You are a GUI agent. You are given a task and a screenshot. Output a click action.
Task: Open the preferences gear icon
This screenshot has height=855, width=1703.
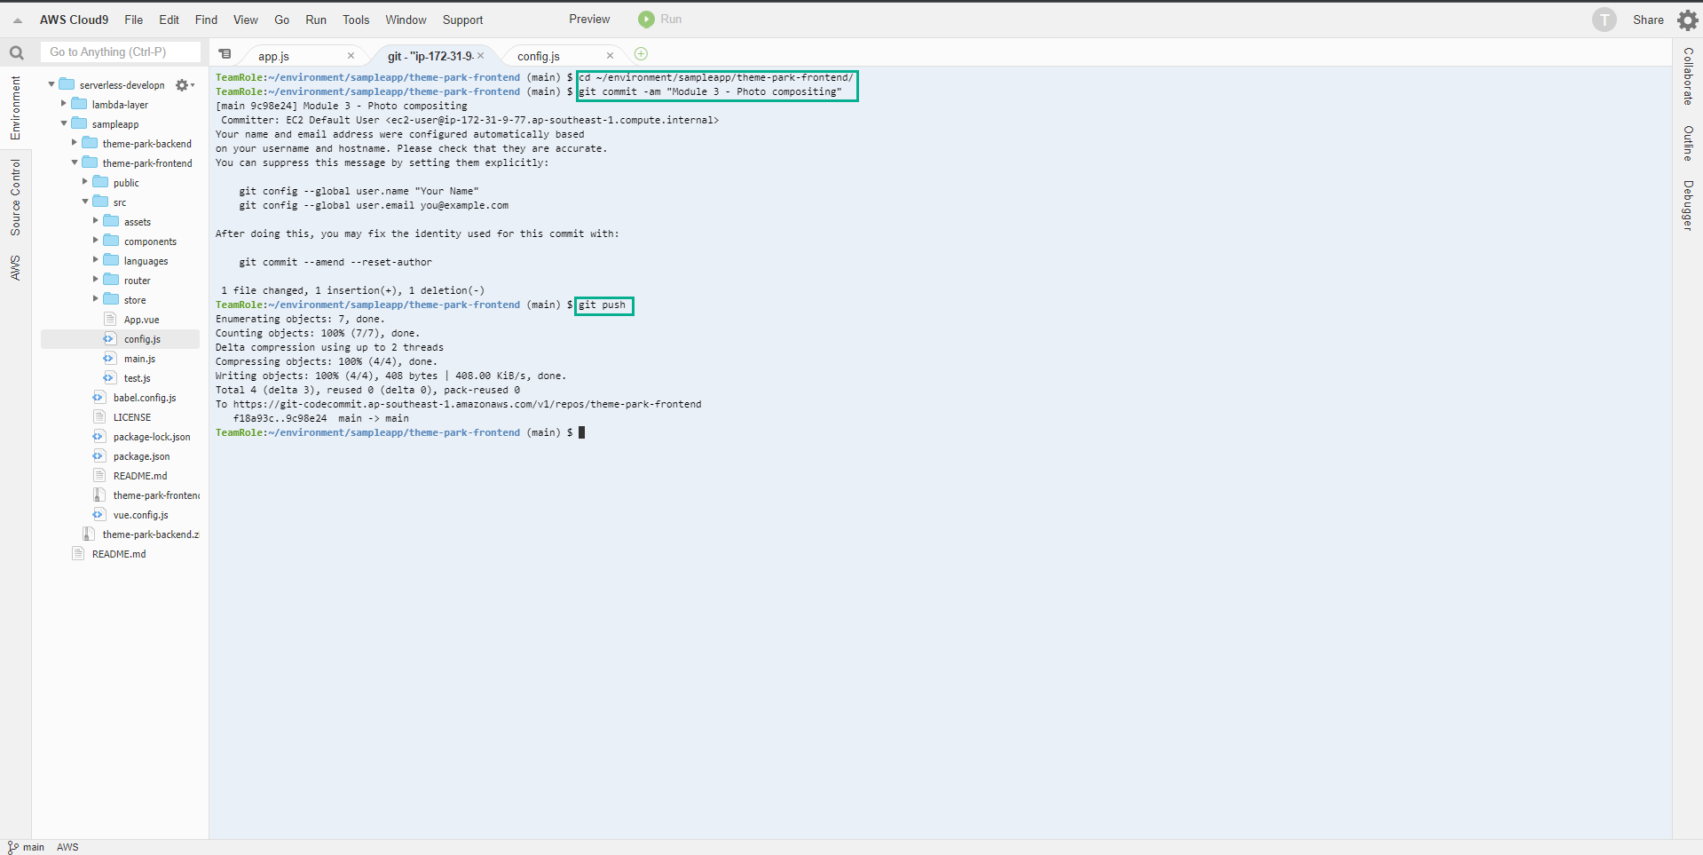(1687, 20)
